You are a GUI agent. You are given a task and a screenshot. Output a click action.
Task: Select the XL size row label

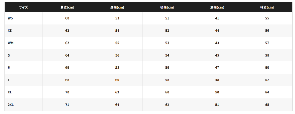click(x=10, y=92)
